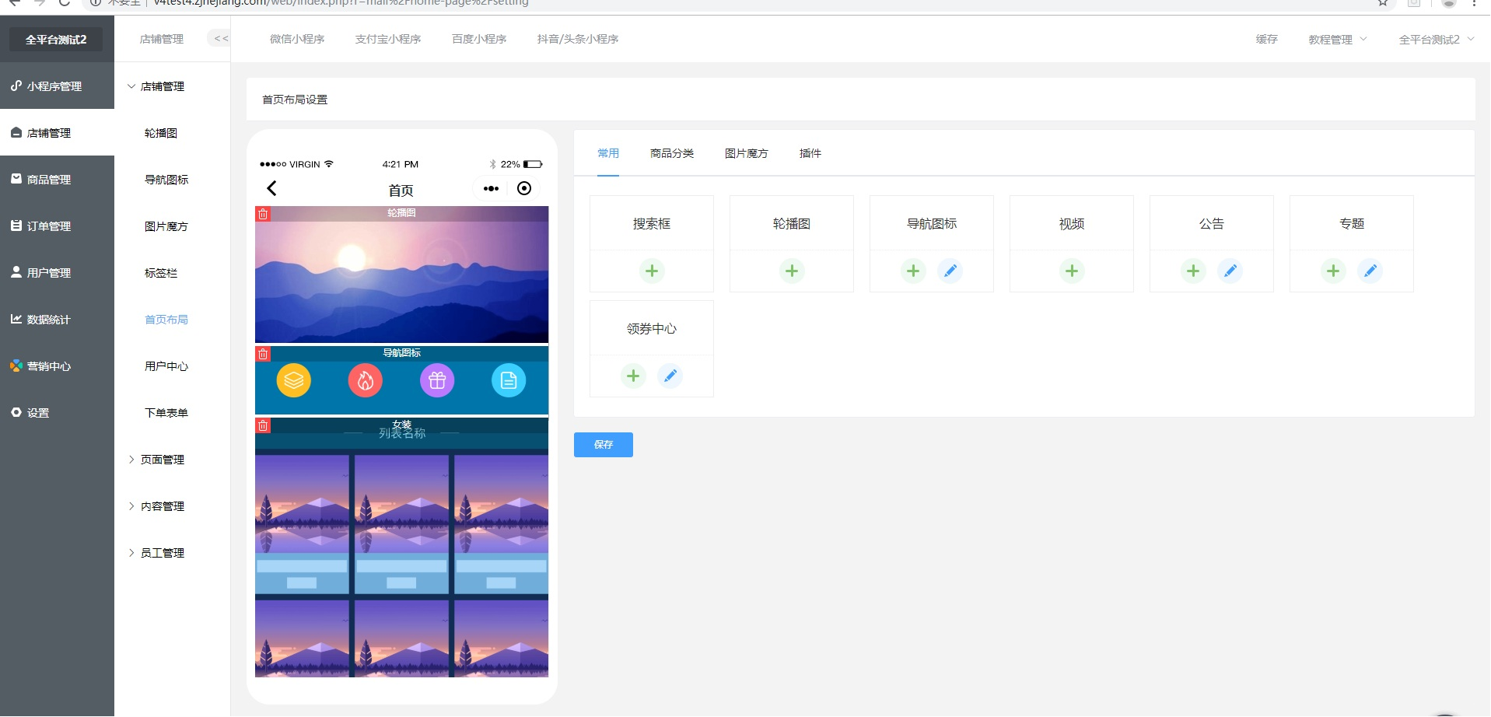
Task: Open 店铺管理 in the dark sidebar
Action: (x=57, y=132)
